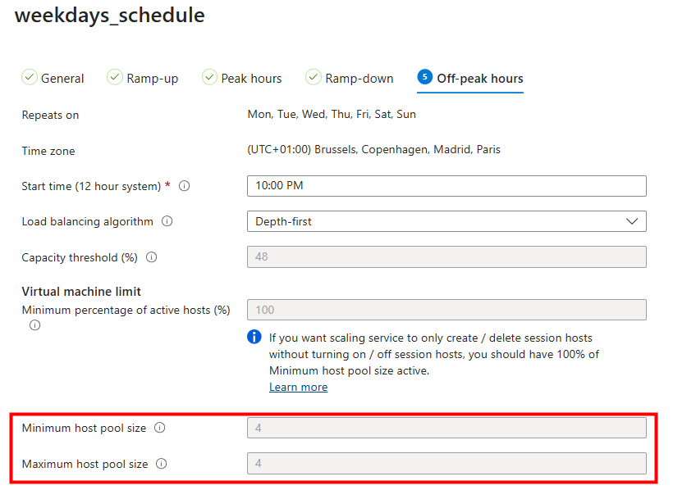
Task: Switch to the Peak hours tab
Action: [x=242, y=78]
